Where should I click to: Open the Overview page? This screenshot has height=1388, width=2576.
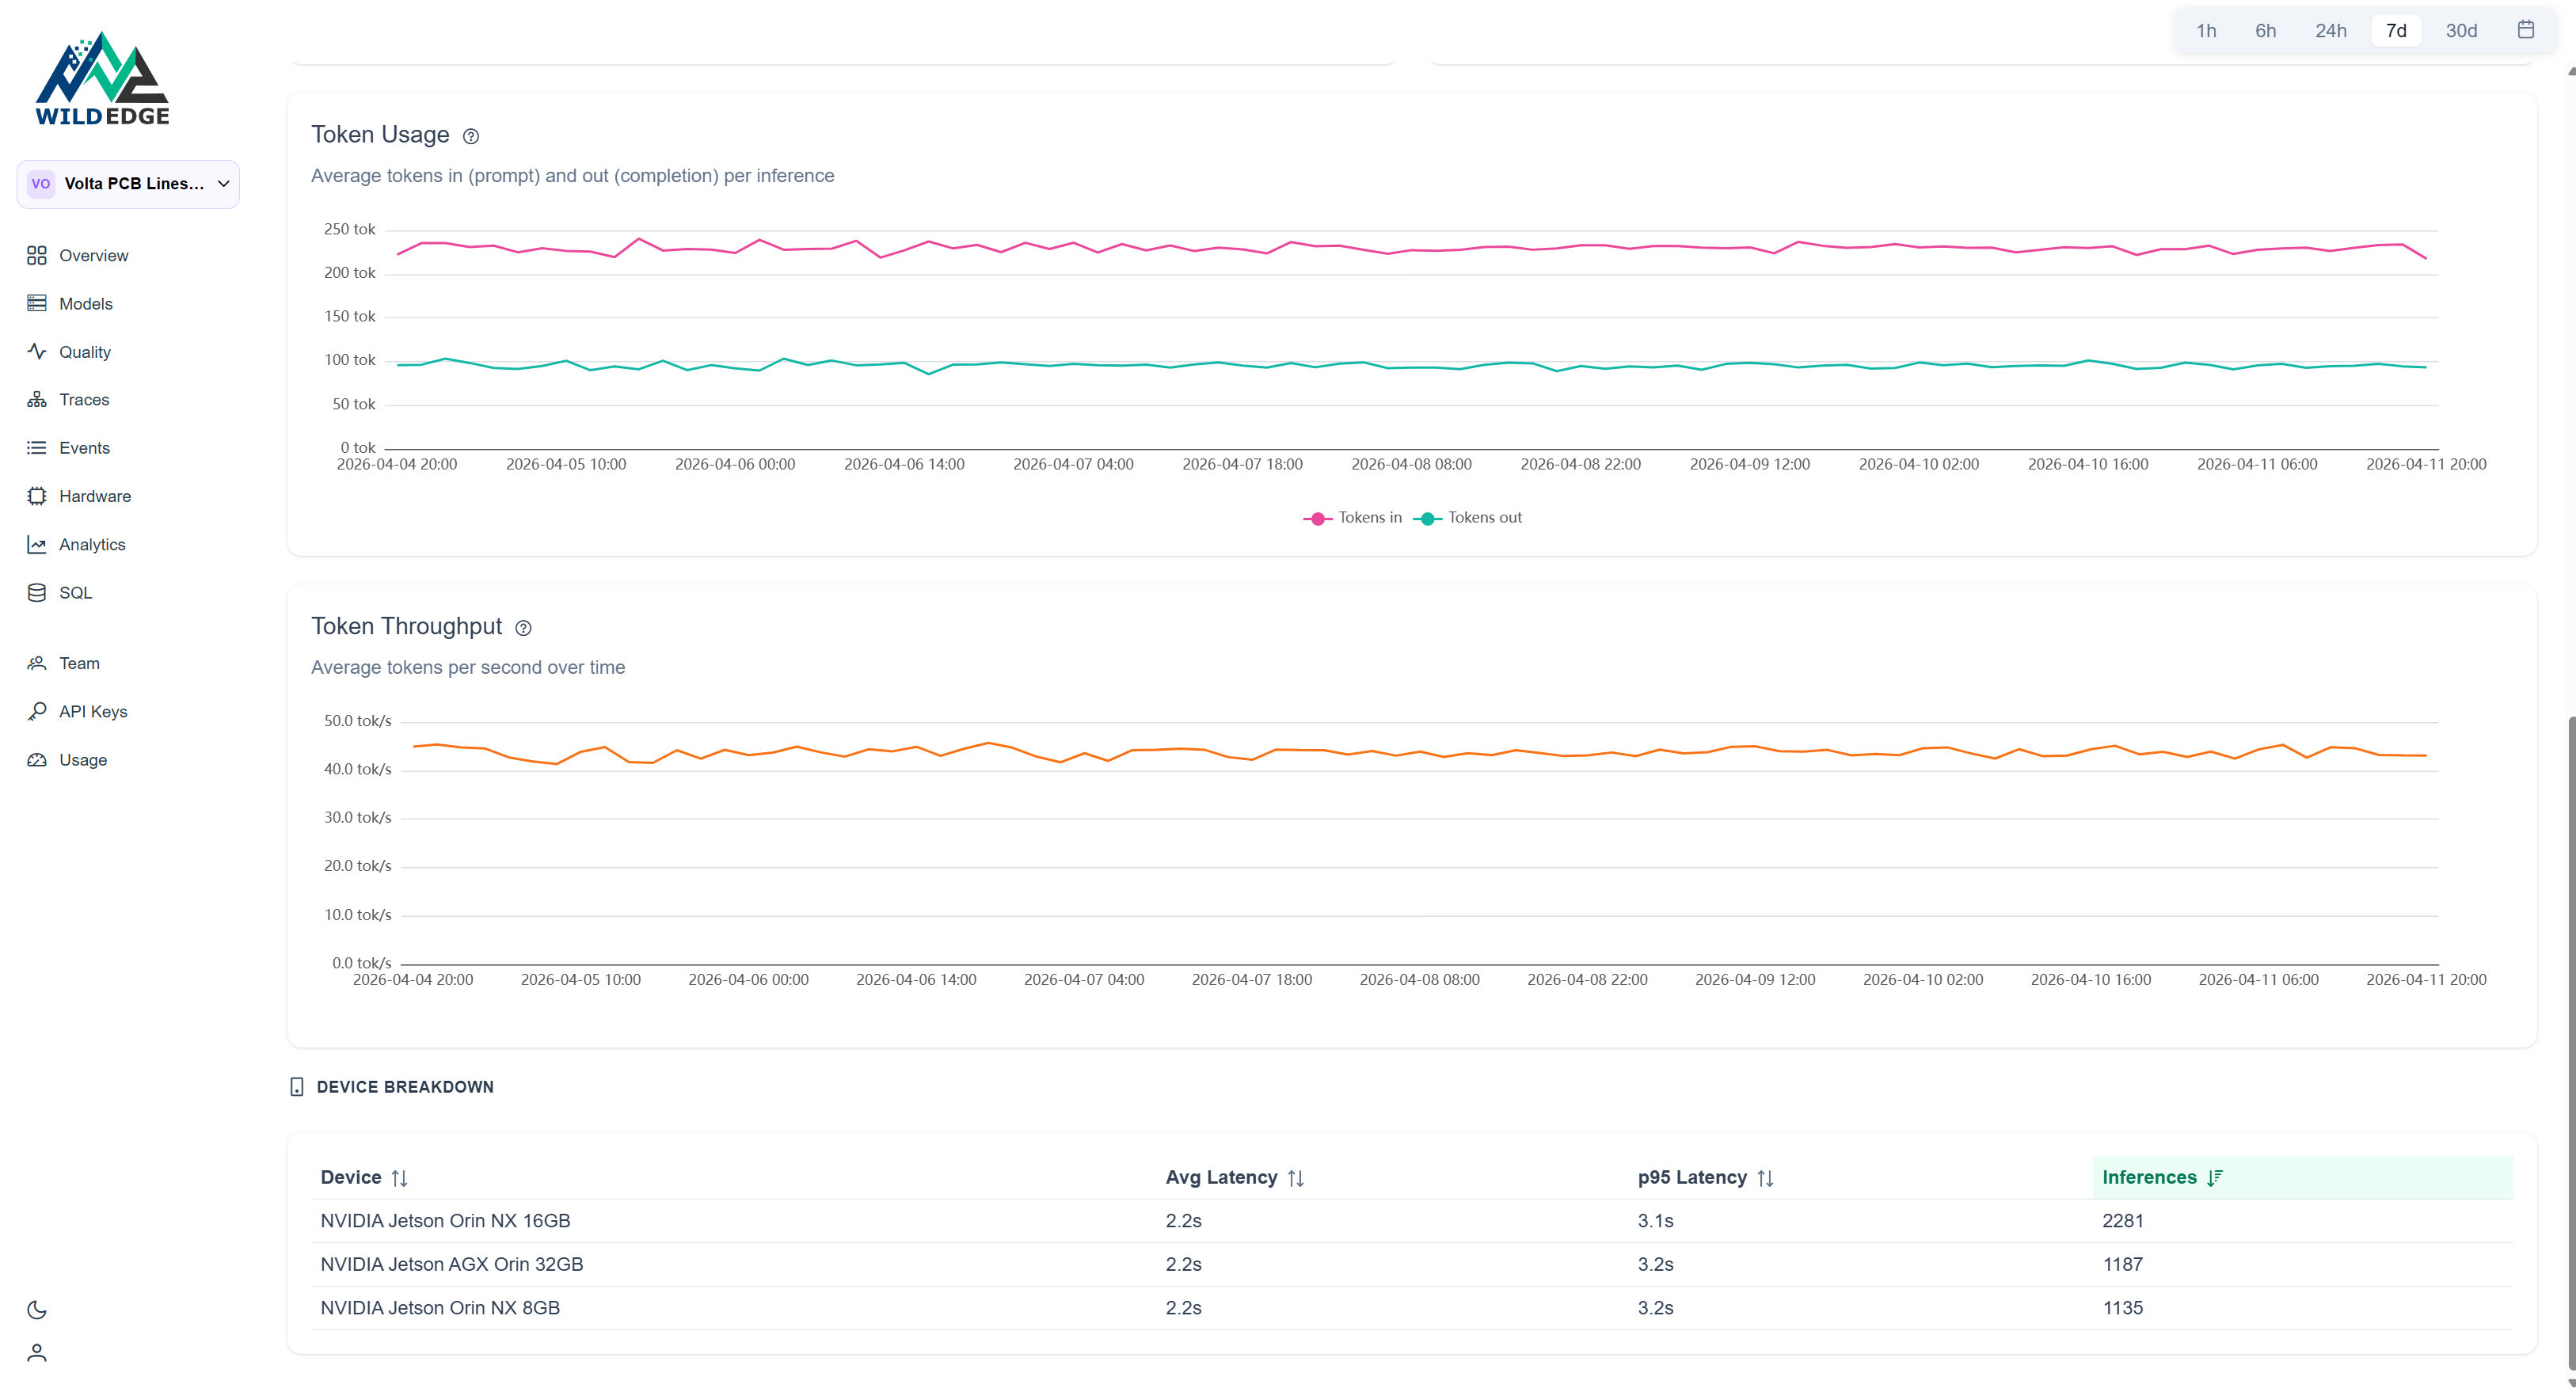[95, 256]
